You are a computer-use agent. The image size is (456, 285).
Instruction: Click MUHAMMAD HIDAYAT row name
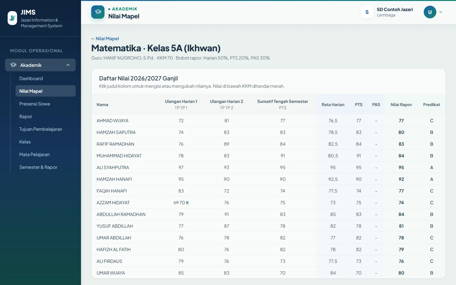tap(119, 156)
